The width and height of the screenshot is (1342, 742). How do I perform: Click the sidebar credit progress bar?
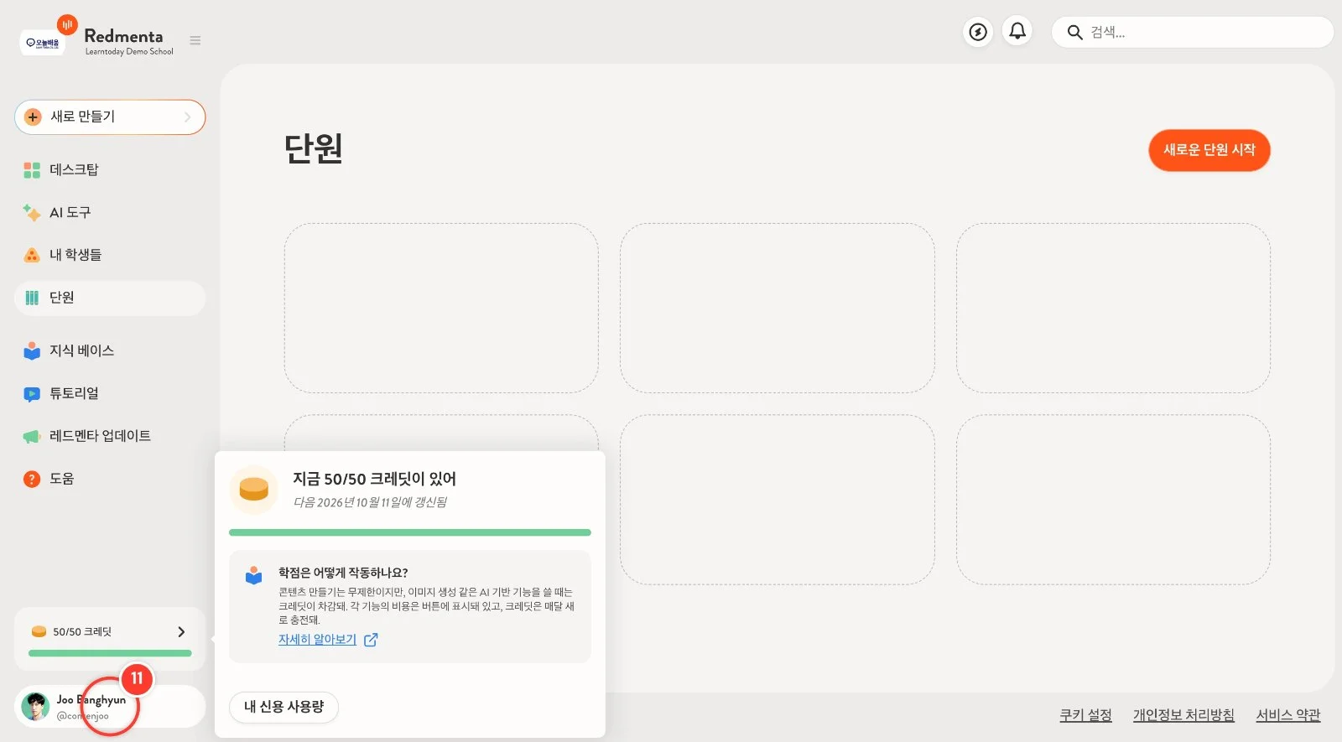pos(110,653)
